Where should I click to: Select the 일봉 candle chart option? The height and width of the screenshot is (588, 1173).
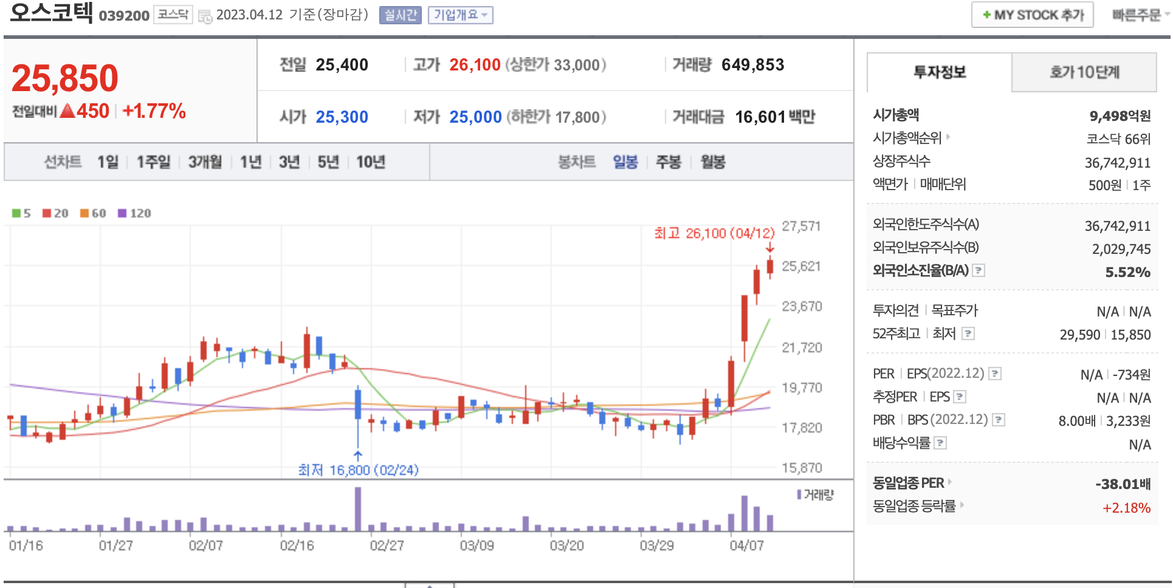625,162
